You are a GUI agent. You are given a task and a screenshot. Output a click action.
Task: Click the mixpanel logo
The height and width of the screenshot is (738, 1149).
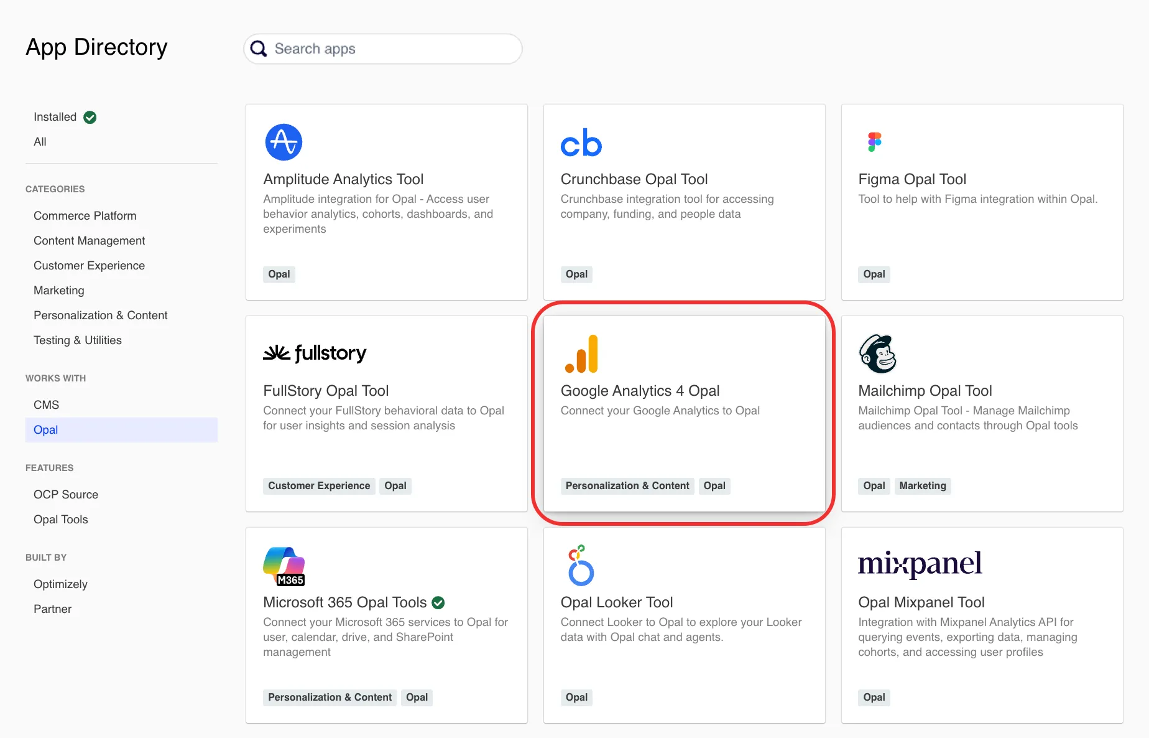coord(920,564)
